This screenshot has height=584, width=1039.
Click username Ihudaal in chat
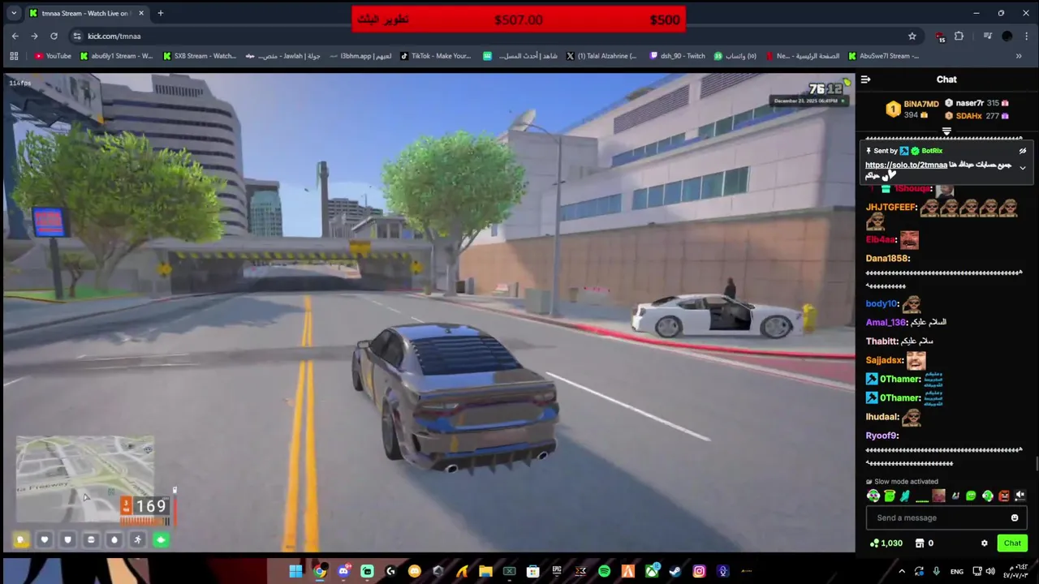click(882, 417)
